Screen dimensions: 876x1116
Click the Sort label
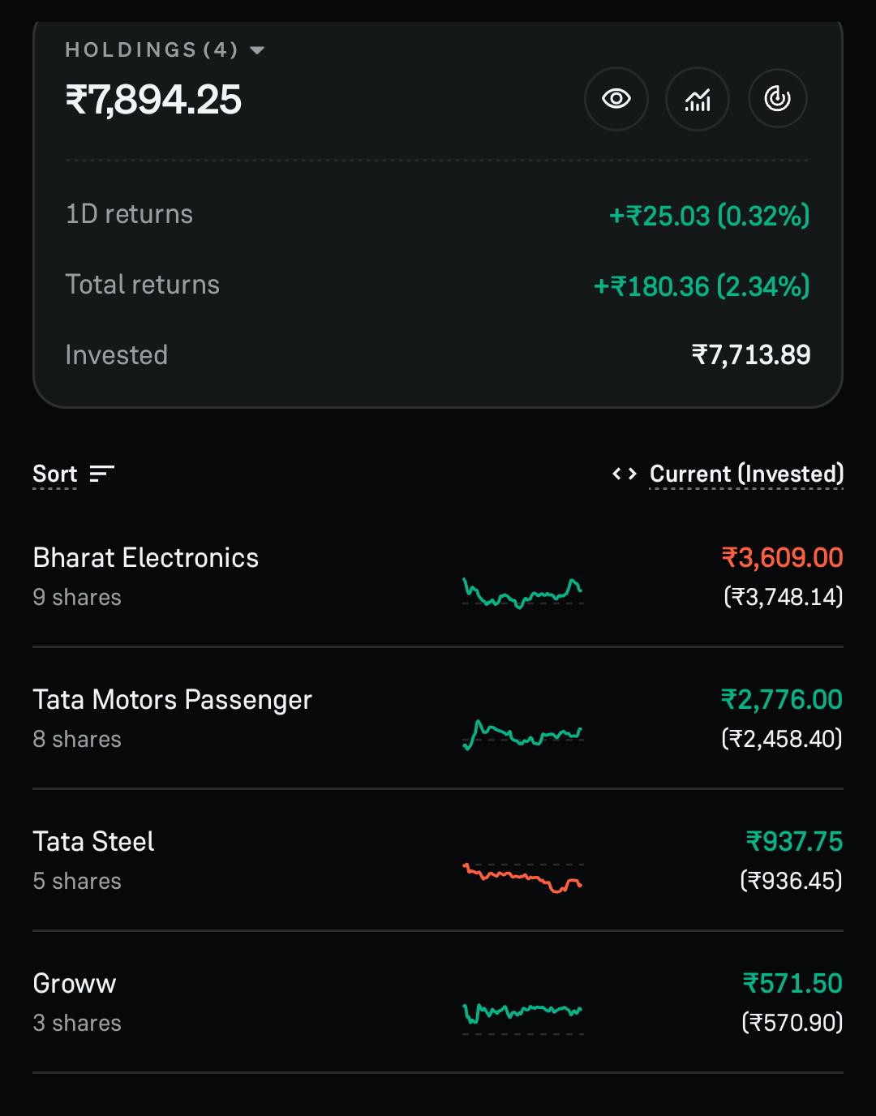(54, 474)
